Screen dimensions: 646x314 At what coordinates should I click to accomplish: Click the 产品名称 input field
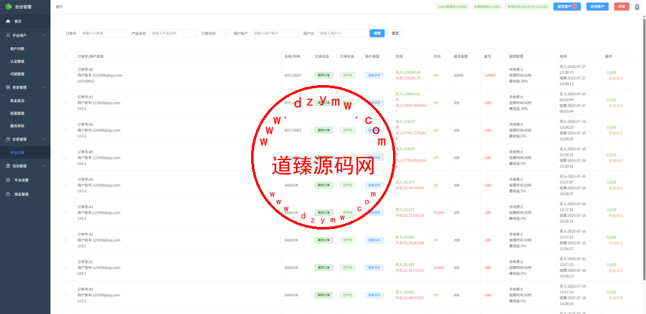point(173,33)
